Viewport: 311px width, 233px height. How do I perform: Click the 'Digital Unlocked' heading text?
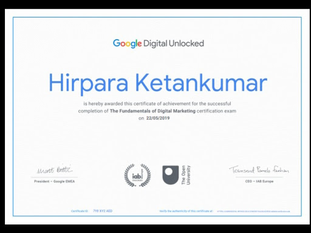[x=174, y=44]
